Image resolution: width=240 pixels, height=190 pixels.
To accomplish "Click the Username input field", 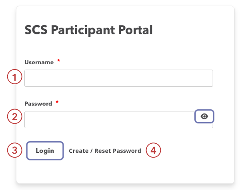I will [118, 78].
